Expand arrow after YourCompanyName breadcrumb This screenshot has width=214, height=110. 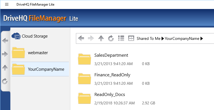point(202,39)
